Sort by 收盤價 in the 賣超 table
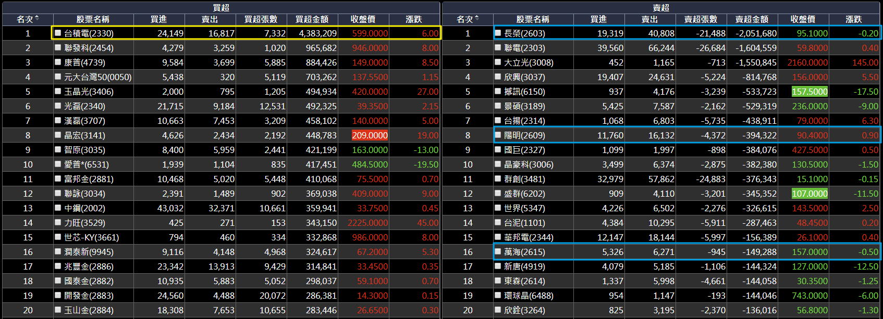This screenshot has height=319, width=883. [x=803, y=19]
